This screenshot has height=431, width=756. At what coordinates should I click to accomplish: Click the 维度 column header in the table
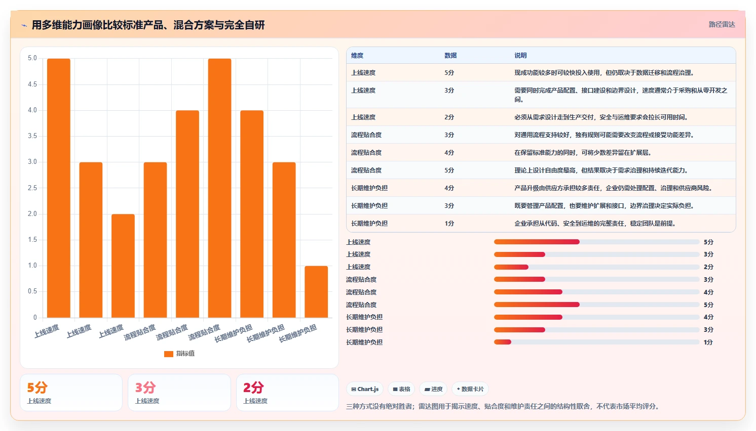pyautogui.click(x=357, y=56)
